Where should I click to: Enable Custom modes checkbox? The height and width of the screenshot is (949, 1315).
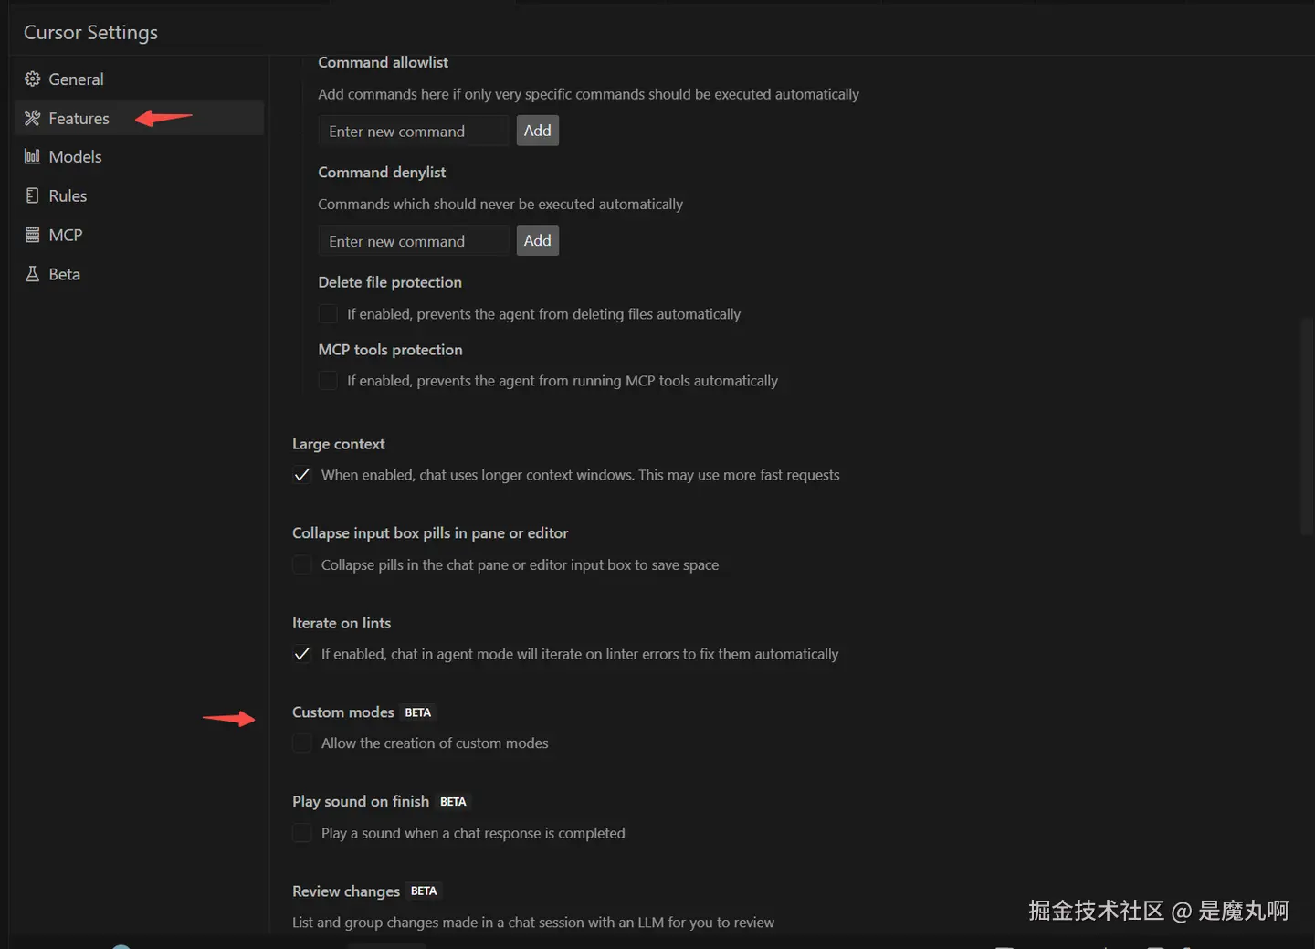point(302,743)
